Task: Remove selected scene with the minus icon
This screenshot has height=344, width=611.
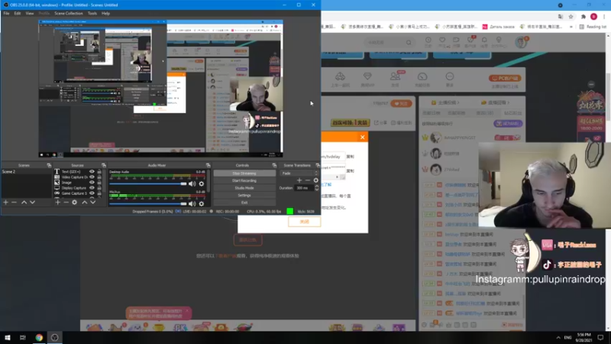Action: click(x=14, y=203)
